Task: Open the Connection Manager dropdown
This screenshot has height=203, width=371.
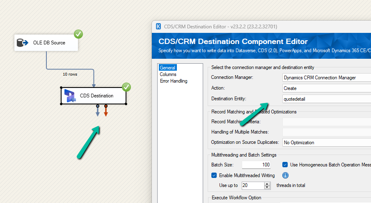Action: 327,78
